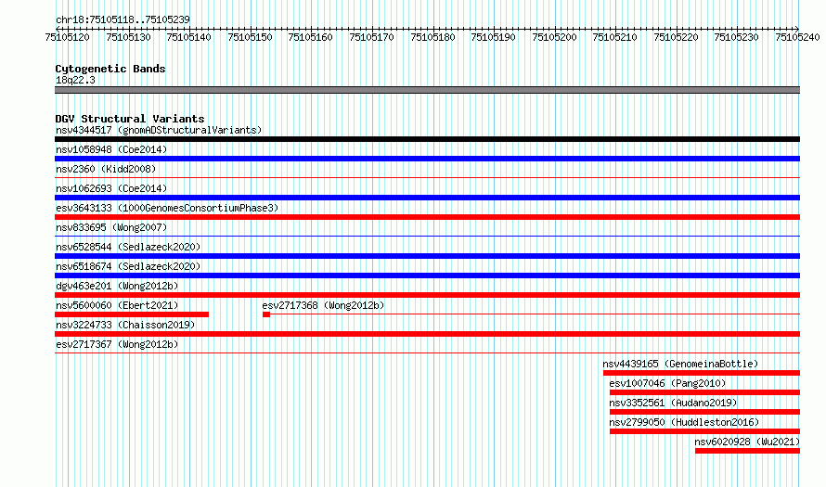The width and height of the screenshot is (826, 487).
Task: Click ruler position 75105120
Action: 68,37
